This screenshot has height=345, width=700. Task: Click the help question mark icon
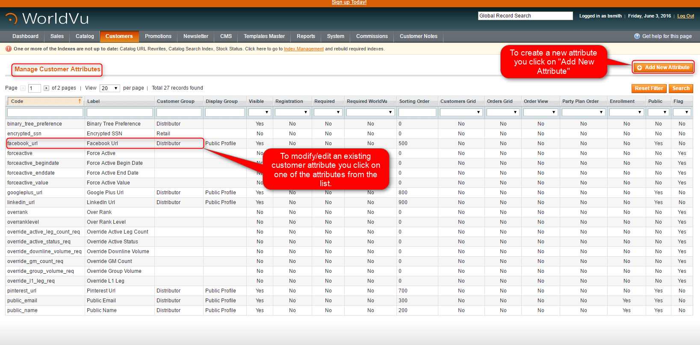[x=637, y=36]
